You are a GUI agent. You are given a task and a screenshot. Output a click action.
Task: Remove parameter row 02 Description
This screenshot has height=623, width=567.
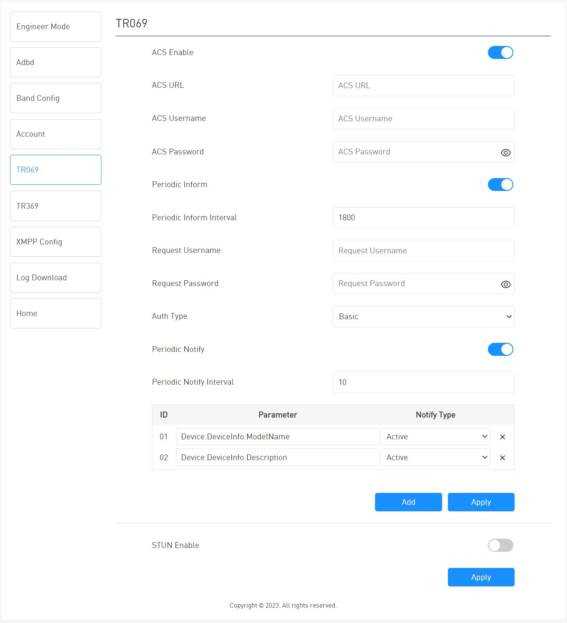[502, 457]
